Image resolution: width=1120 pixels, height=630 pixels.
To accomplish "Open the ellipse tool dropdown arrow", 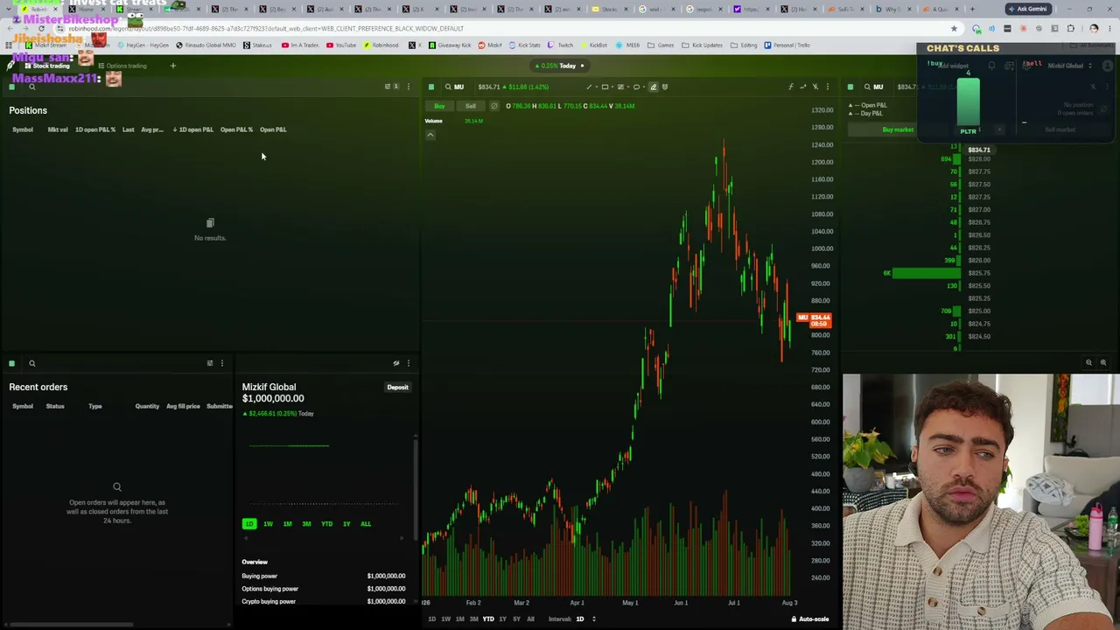I will click(643, 87).
